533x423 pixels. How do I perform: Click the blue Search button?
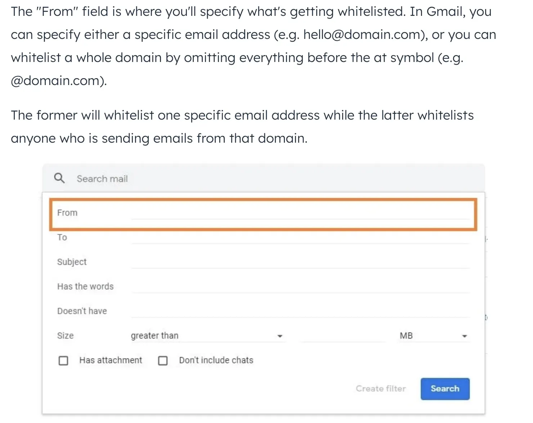click(x=445, y=389)
